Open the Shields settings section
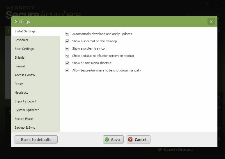 [36, 57]
